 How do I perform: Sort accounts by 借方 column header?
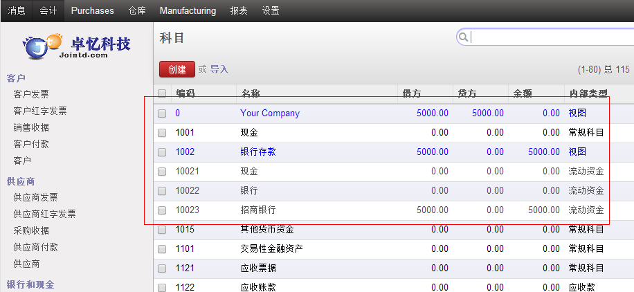point(411,93)
